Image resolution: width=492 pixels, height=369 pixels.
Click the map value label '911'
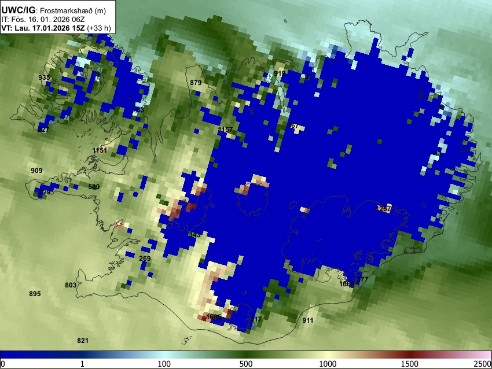(308, 320)
